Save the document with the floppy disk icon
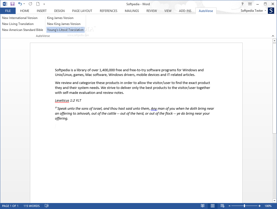277x209 pixels. pos(12,4)
